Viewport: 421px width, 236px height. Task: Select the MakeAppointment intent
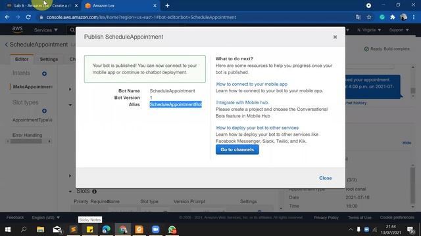tap(32, 87)
